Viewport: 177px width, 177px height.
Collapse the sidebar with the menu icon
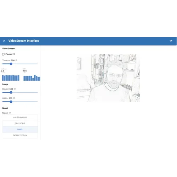point(4,41)
